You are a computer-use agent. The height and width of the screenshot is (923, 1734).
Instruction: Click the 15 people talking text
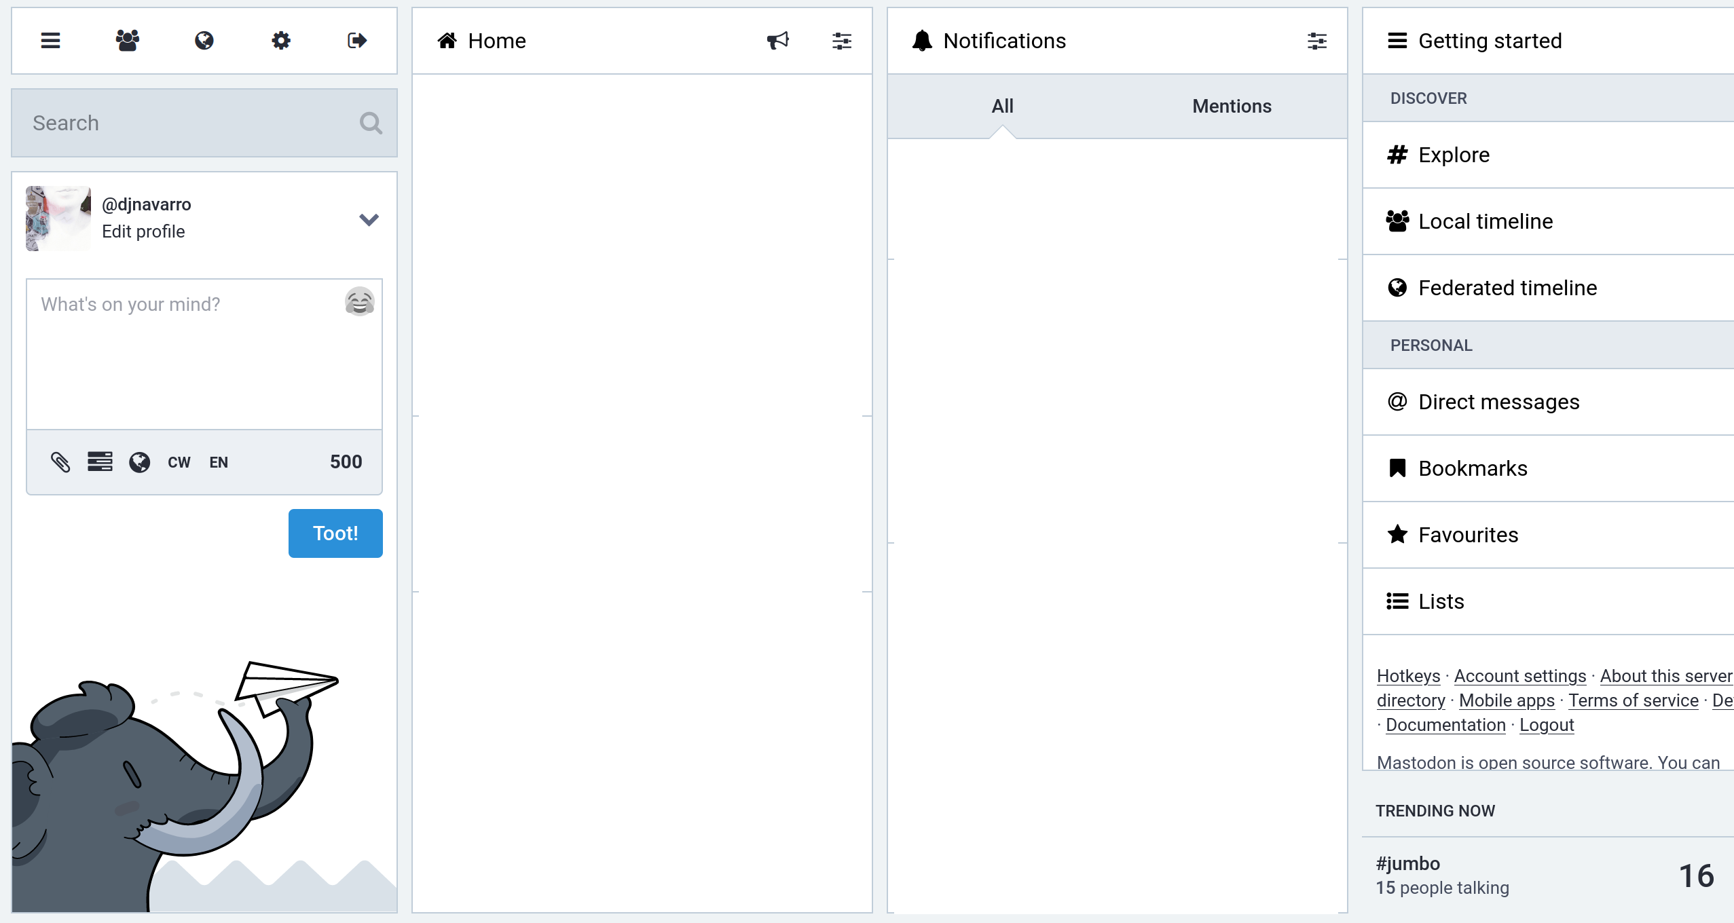point(1443,888)
